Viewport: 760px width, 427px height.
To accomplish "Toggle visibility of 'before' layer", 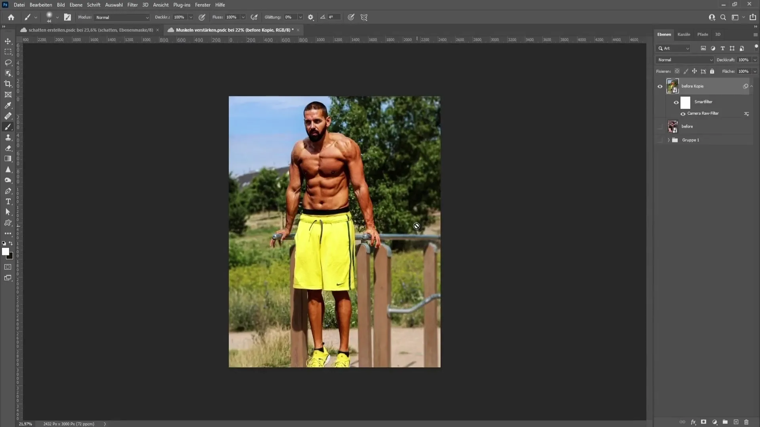I will pos(660,126).
